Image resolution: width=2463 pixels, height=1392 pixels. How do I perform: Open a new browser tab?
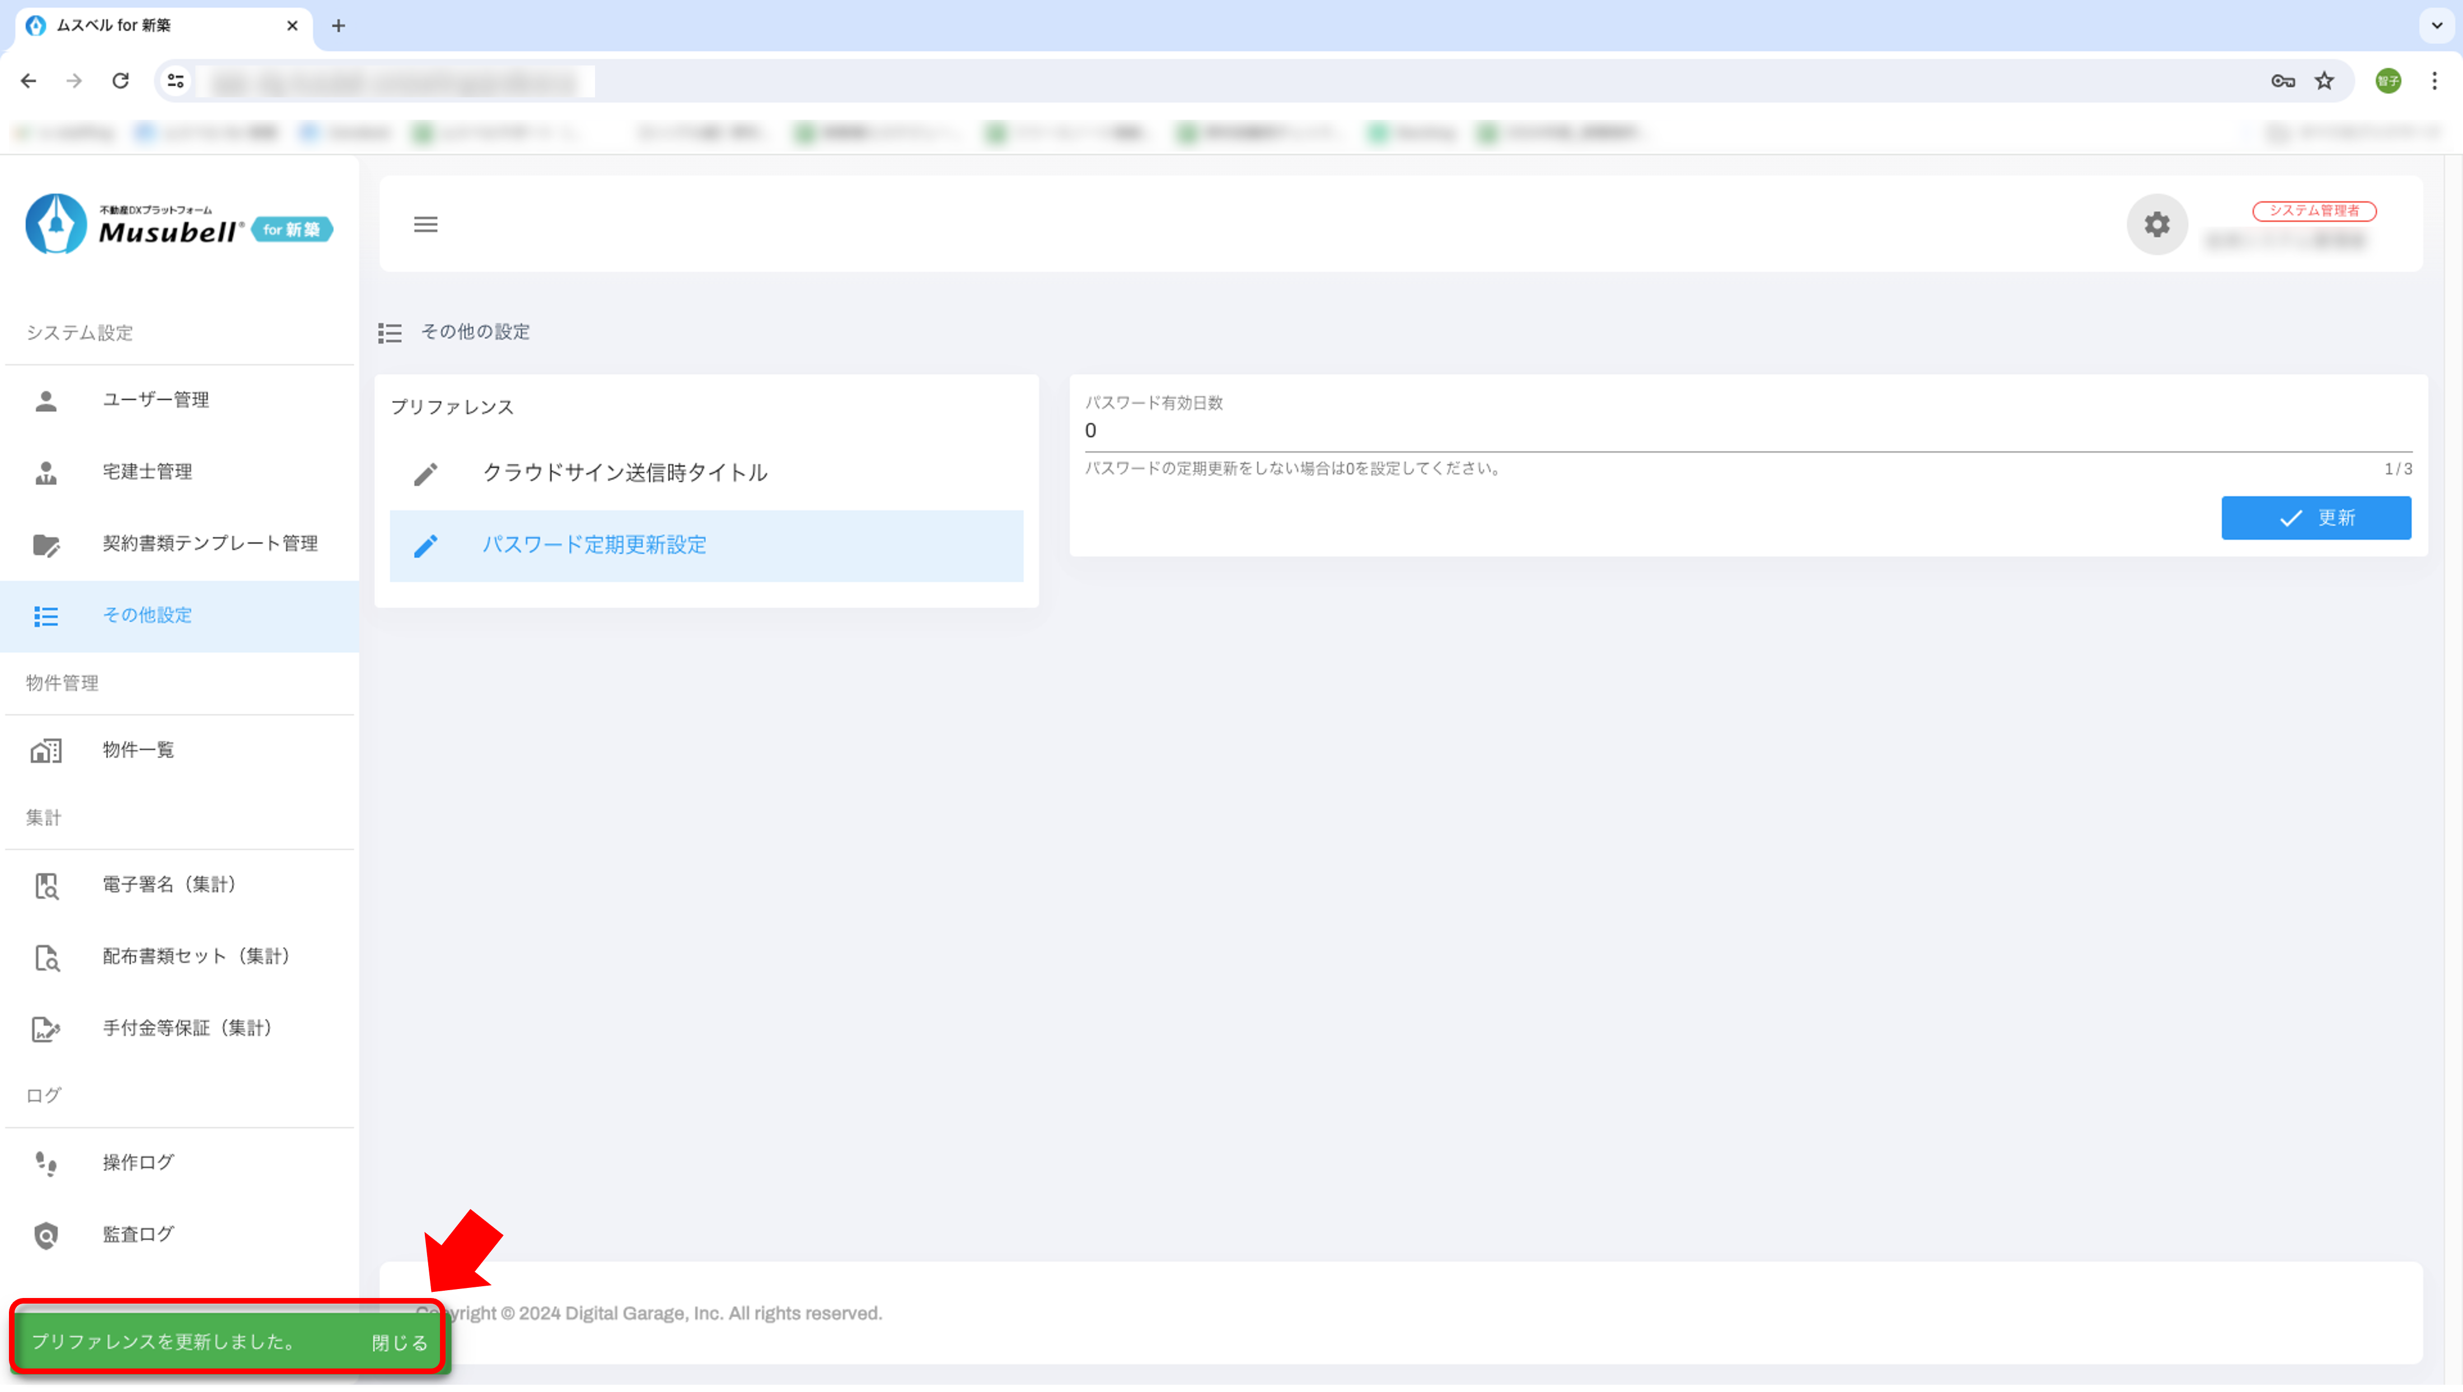[x=338, y=26]
